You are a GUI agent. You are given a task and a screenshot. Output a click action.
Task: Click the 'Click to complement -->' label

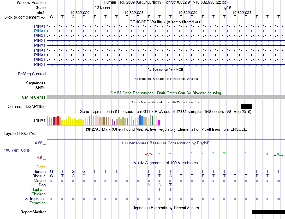(25, 17)
